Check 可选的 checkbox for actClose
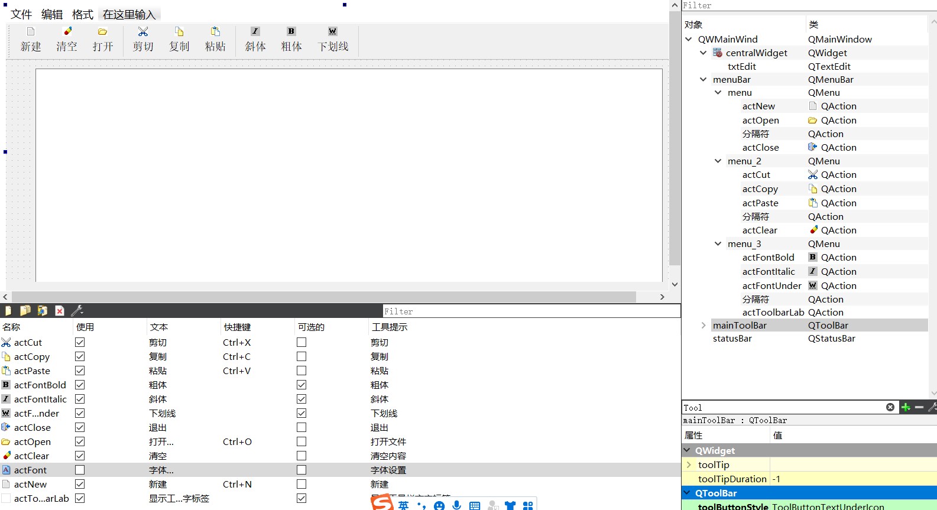 [301, 427]
